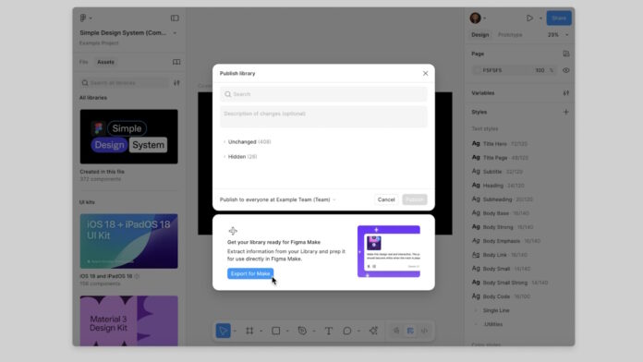Viewport: 643px width, 362px height.
Task: Select the Text tool
Action: [329, 331]
